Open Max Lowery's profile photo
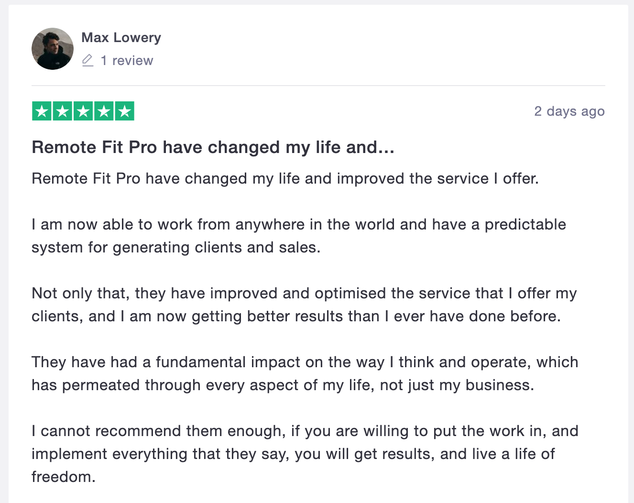 [53, 49]
